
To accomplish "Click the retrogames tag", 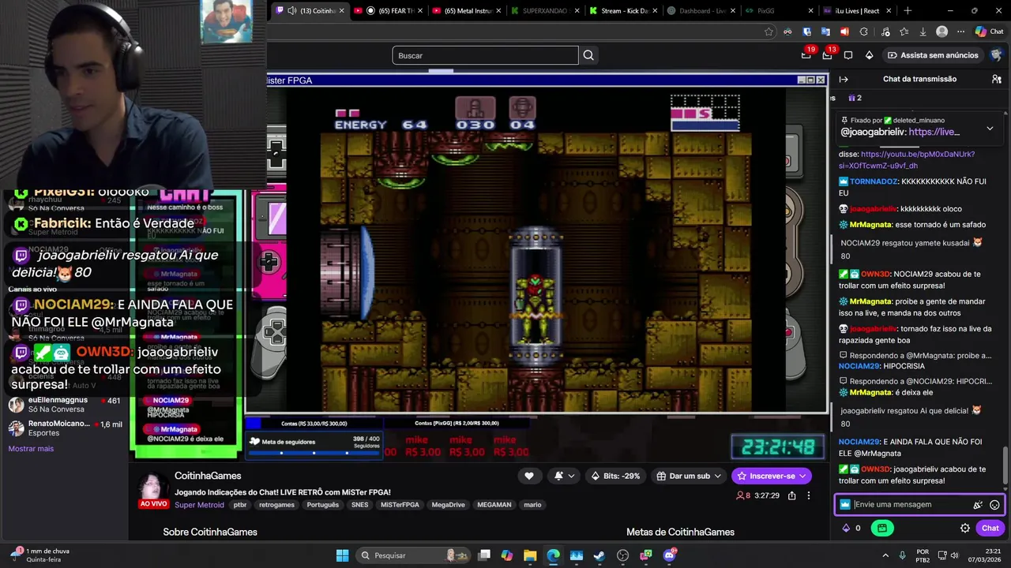I will pyautogui.click(x=276, y=505).
